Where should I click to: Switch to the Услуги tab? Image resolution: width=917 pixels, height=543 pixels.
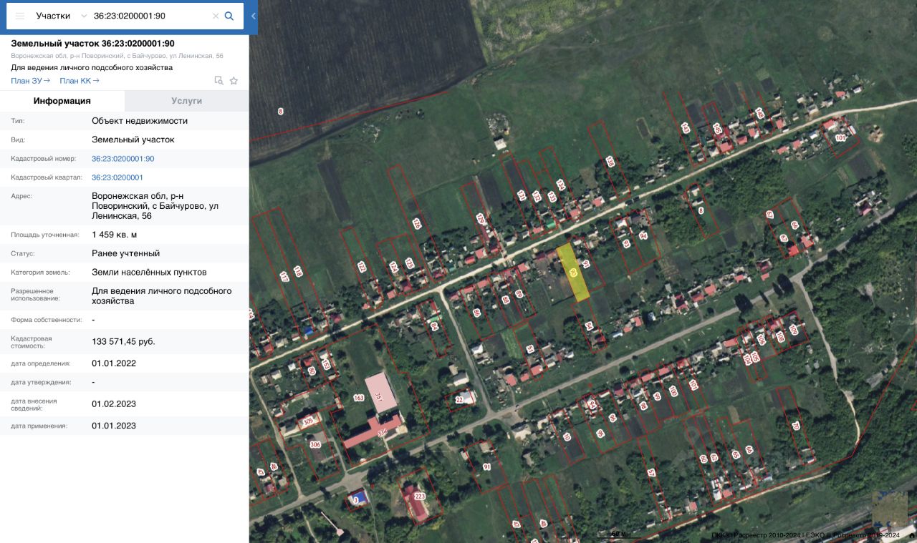click(187, 101)
